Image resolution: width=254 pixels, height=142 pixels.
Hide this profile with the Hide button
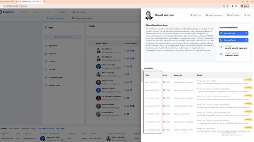click(x=247, y=15)
